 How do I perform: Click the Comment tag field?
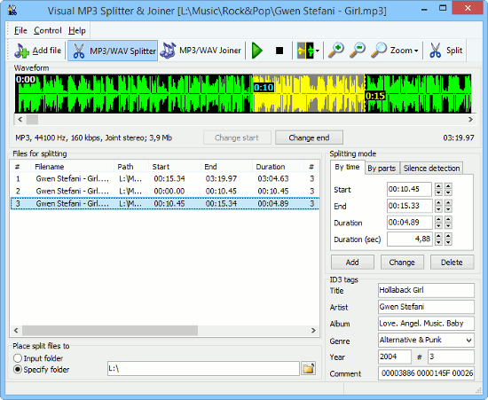(x=426, y=373)
